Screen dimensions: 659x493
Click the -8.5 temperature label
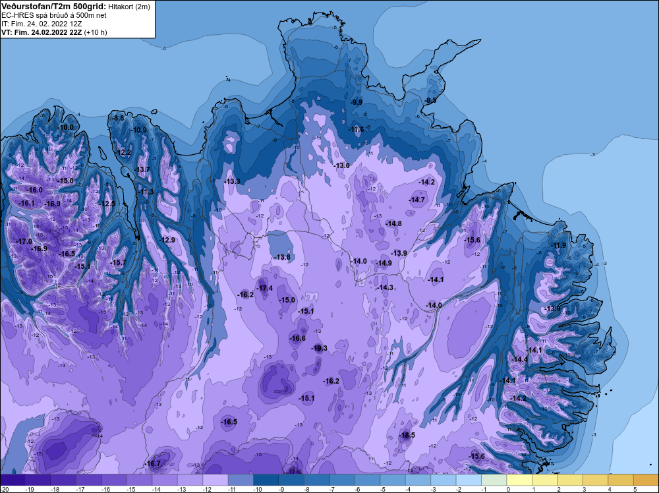[x=430, y=100]
